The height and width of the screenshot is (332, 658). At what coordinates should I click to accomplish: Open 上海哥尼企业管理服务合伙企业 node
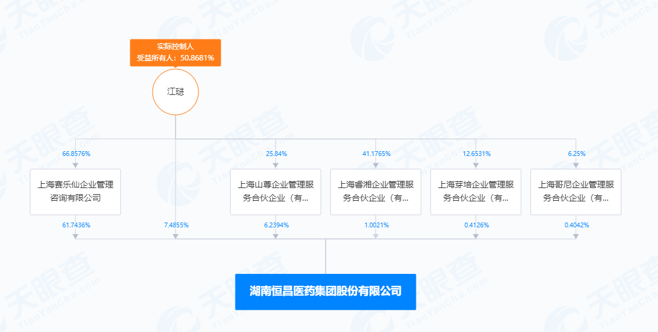[x=576, y=192]
